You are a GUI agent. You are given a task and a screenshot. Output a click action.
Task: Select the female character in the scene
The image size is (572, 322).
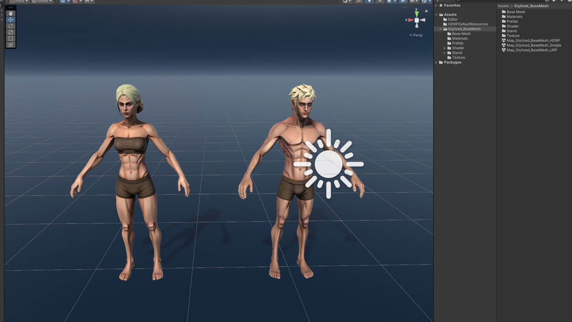[130, 182]
